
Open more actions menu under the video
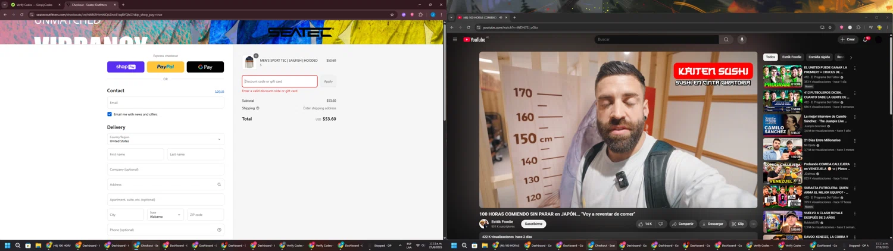tap(753, 224)
